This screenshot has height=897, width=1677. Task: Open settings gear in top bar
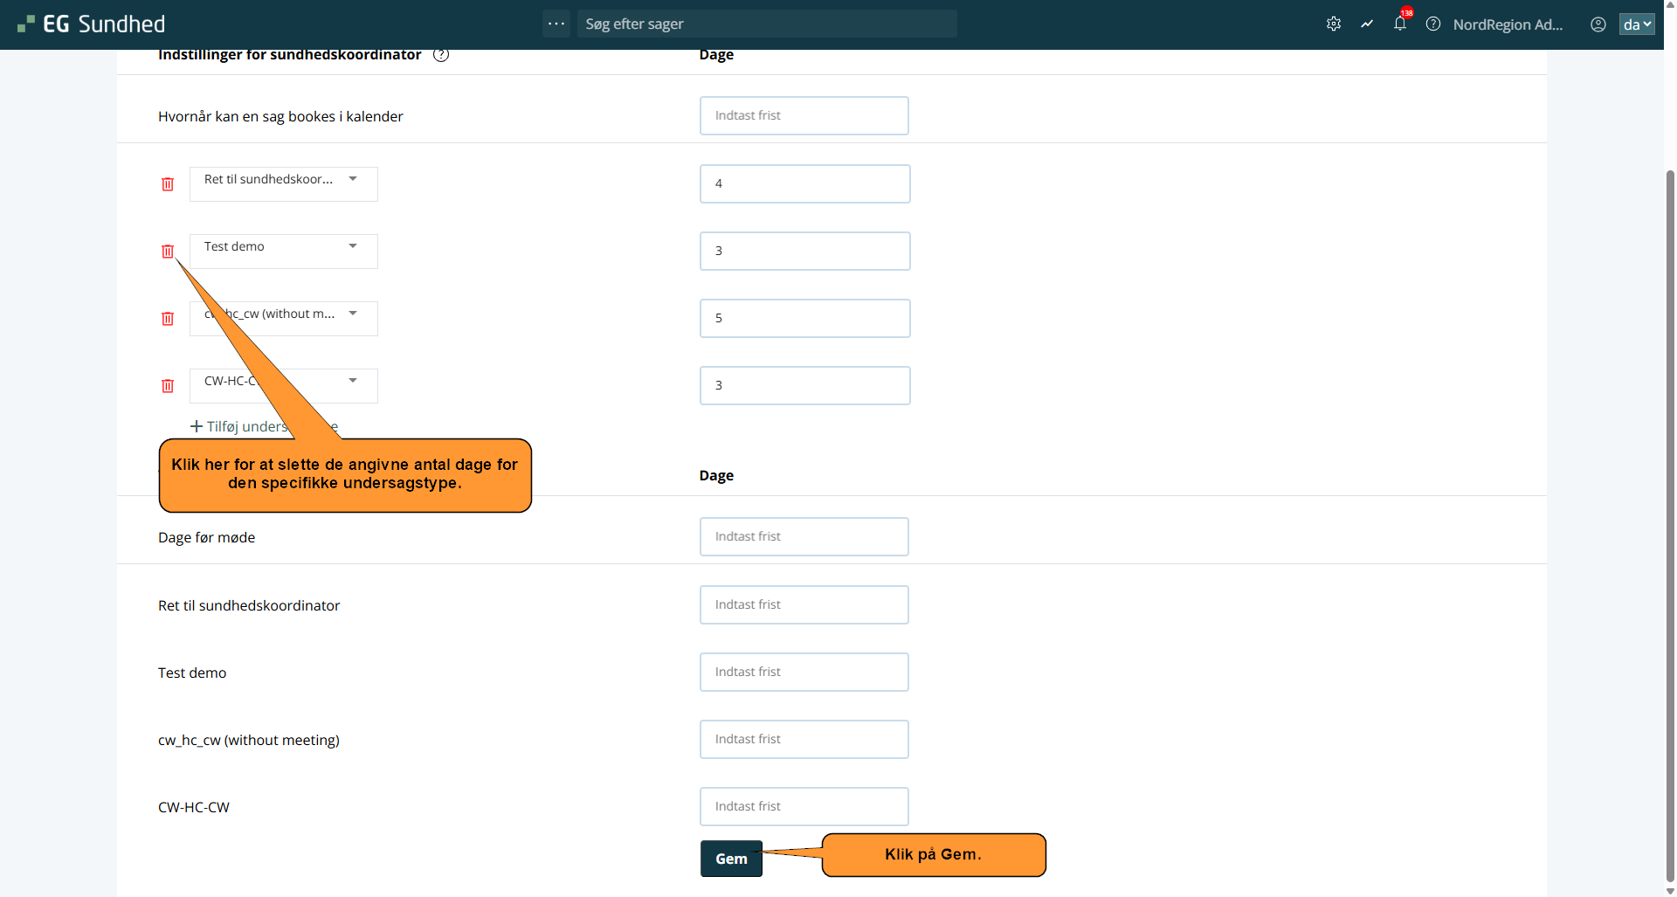pos(1334,24)
